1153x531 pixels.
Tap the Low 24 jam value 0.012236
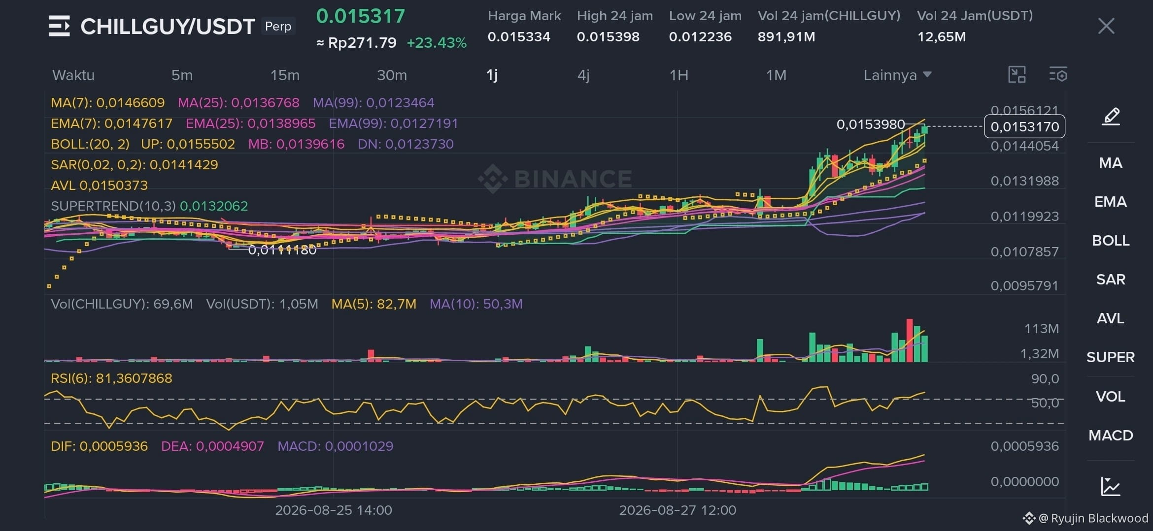(700, 37)
